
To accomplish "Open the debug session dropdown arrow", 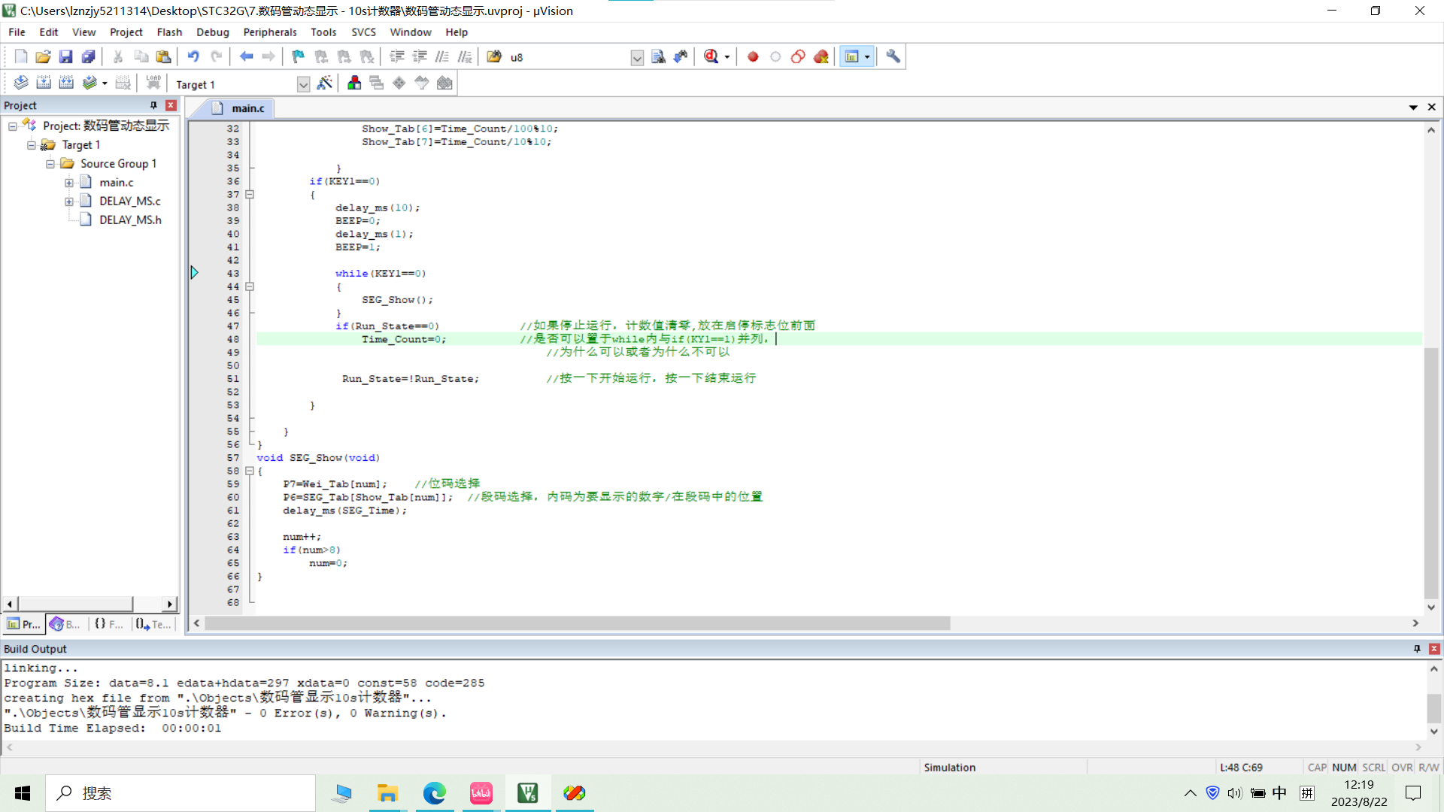I will [727, 57].
